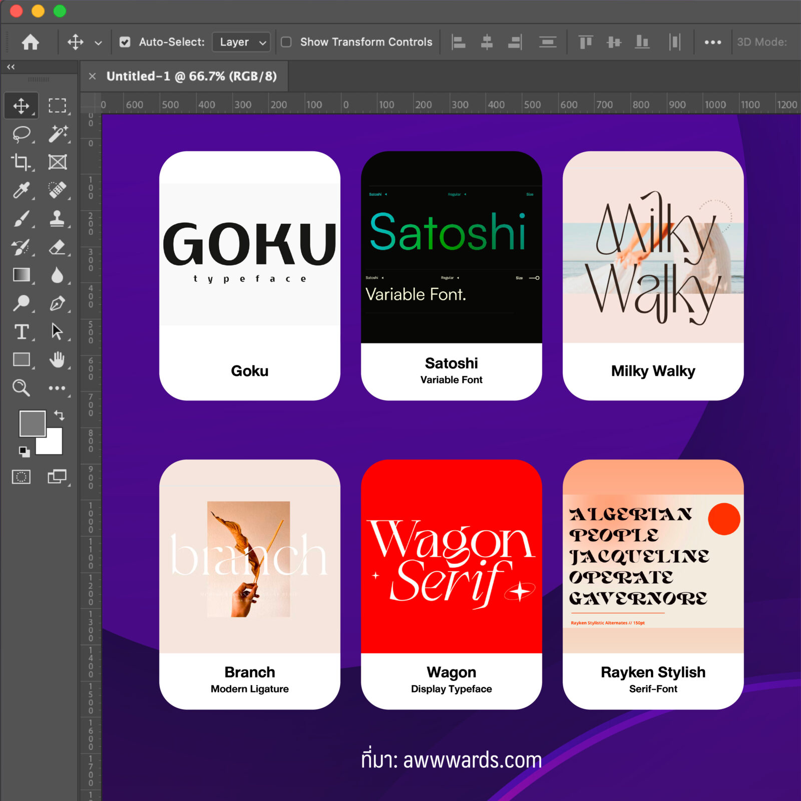
Task: Open the foreground color swatch
Action: click(32, 423)
